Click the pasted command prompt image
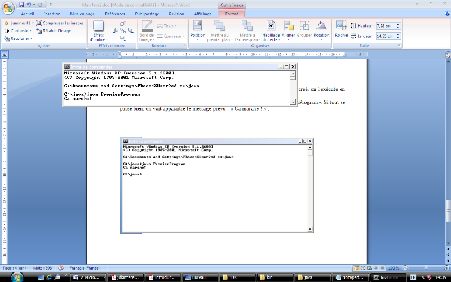The image size is (451, 282). point(216,186)
